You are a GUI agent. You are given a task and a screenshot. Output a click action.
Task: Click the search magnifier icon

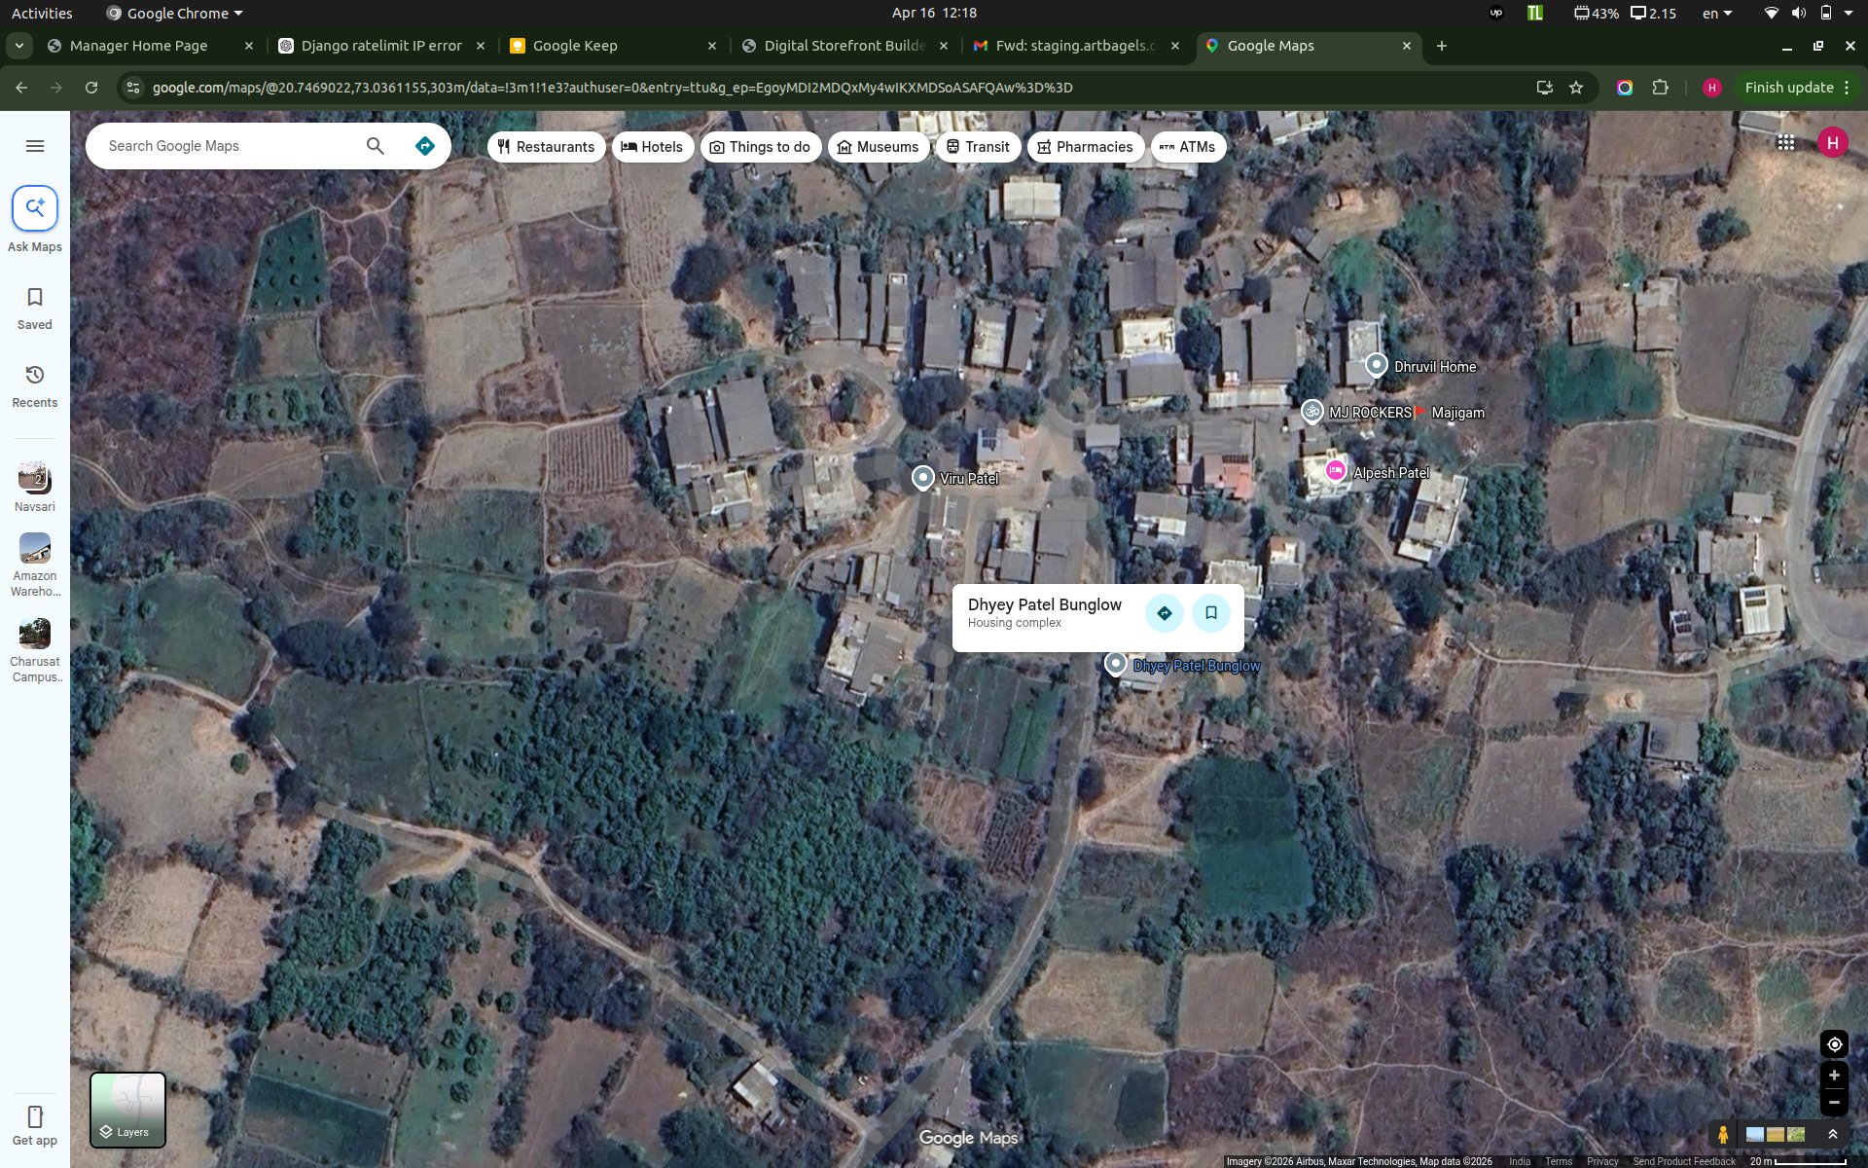[376, 146]
